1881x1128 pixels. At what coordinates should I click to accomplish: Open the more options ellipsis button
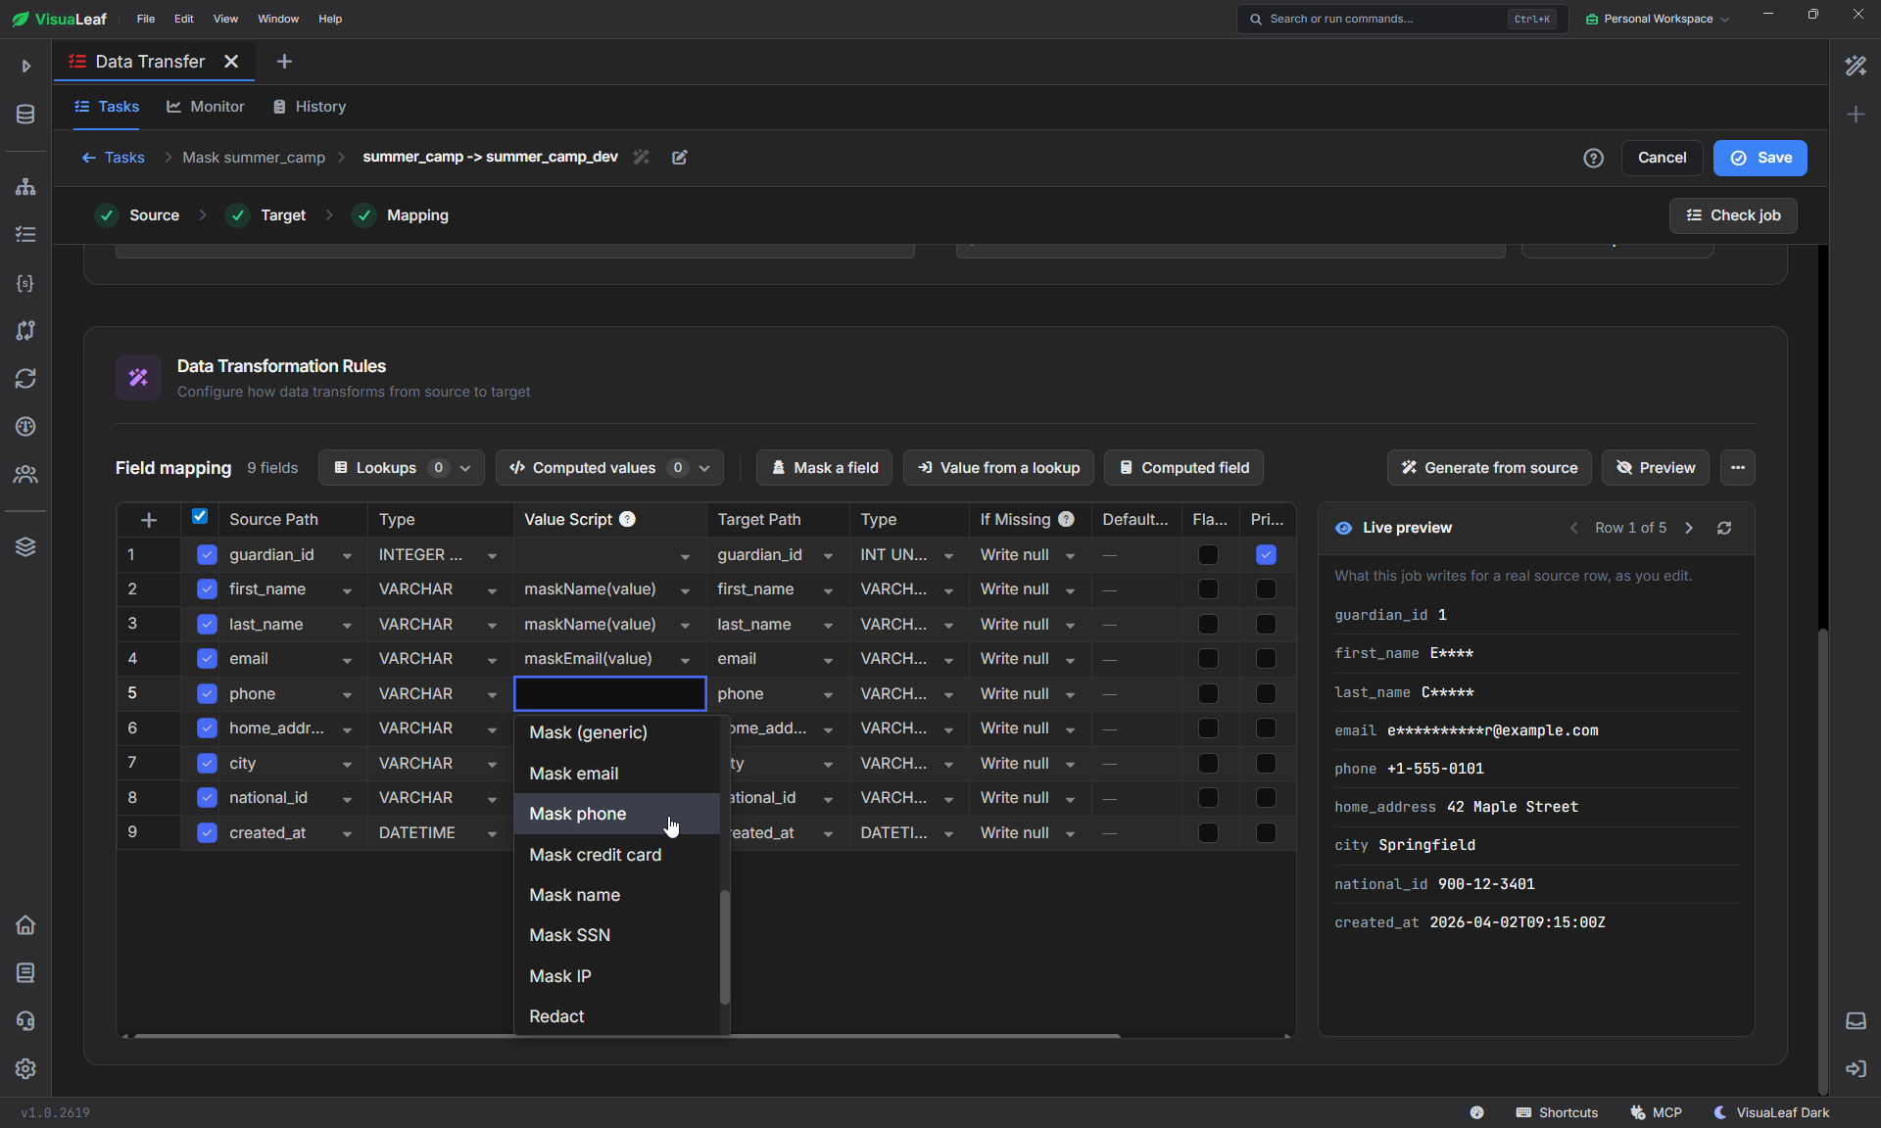pyautogui.click(x=1737, y=468)
